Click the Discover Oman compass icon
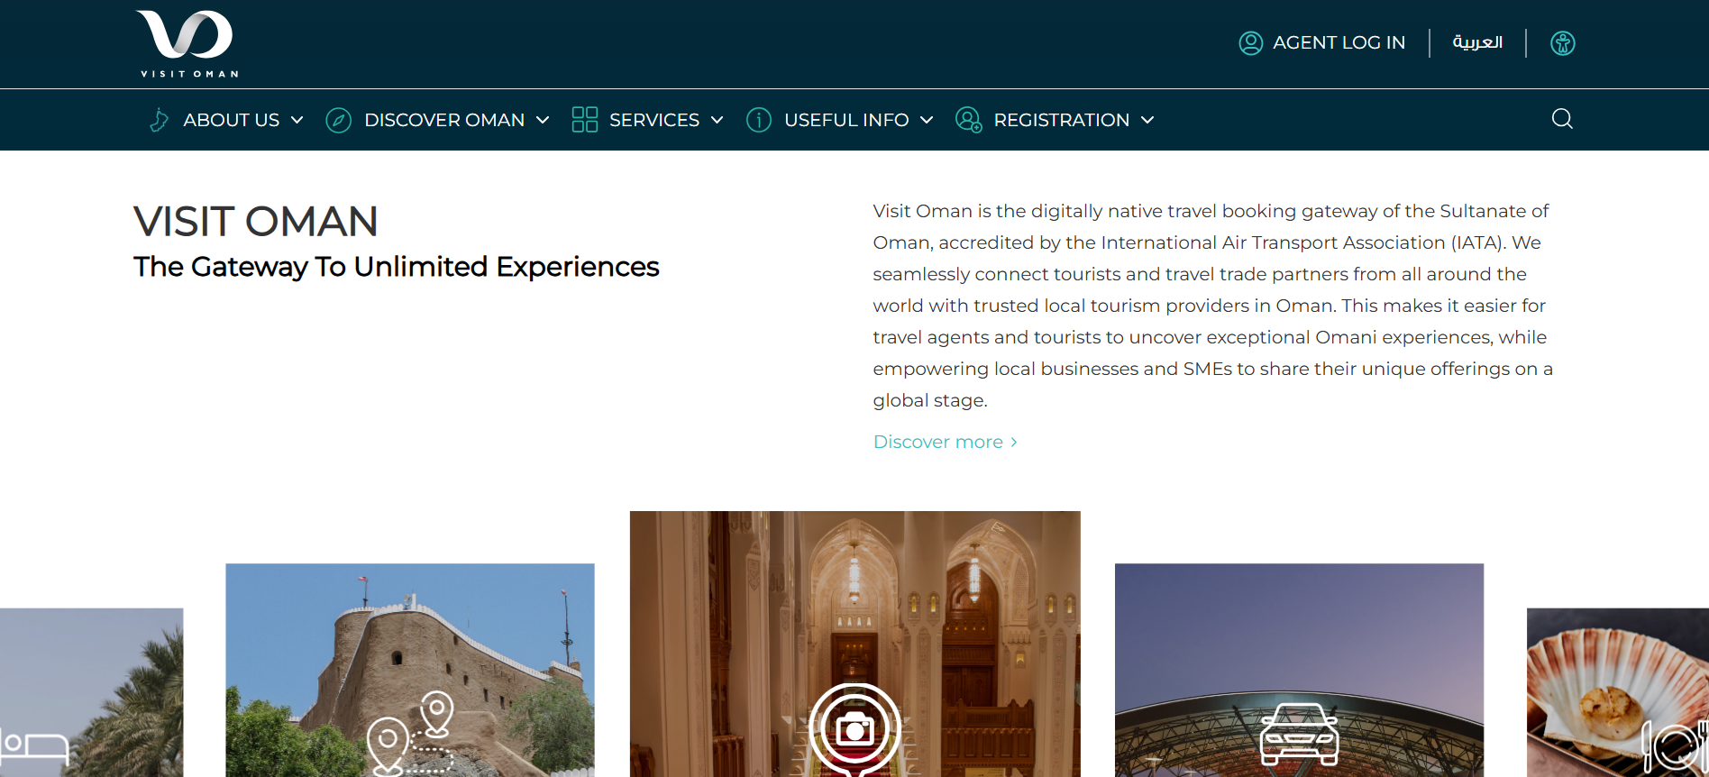This screenshot has width=1709, height=777. coord(338,120)
